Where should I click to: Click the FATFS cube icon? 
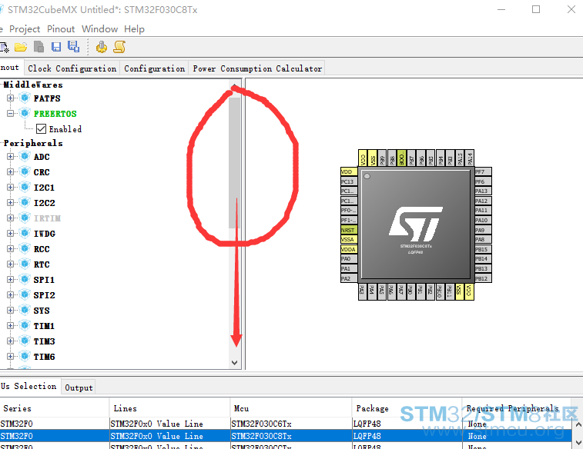click(x=25, y=98)
